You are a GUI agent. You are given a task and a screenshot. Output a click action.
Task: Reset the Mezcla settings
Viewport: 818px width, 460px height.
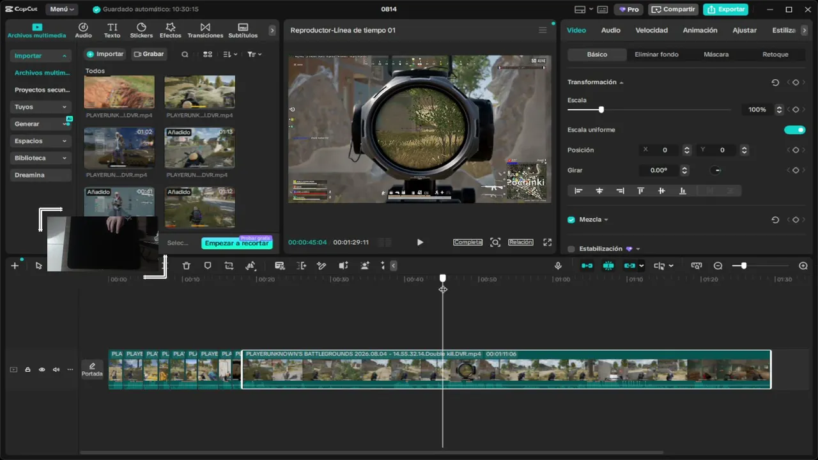point(775,220)
